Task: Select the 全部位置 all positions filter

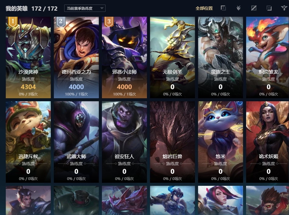Action: coord(204,8)
